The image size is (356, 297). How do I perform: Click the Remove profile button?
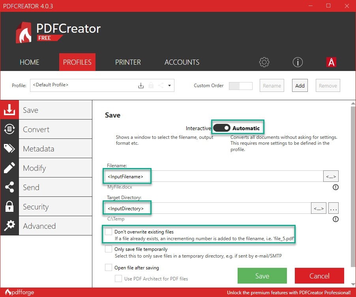pos(328,86)
